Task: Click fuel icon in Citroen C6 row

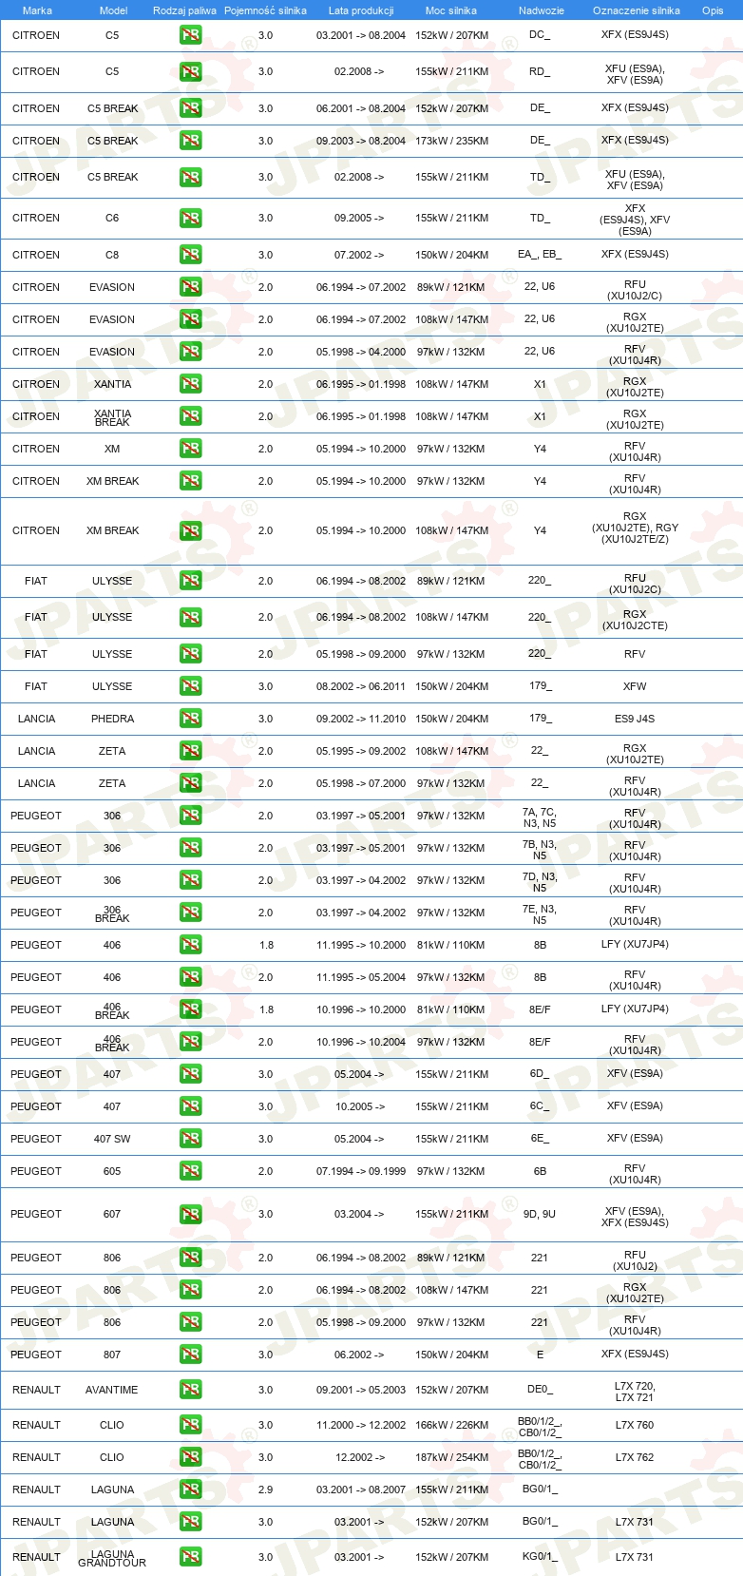Action: (x=191, y=218)
